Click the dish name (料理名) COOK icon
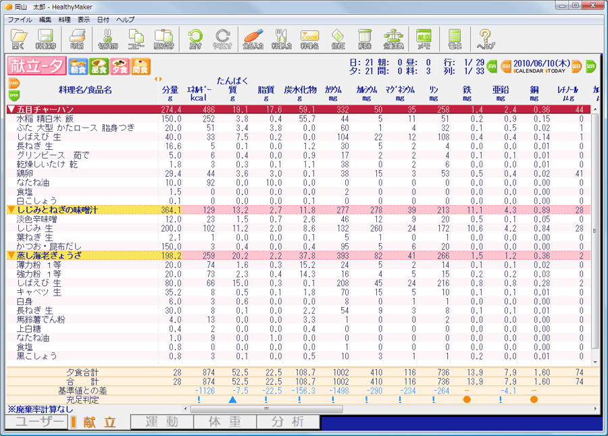This screenshot has height=436, width=608. coord(309,40)
